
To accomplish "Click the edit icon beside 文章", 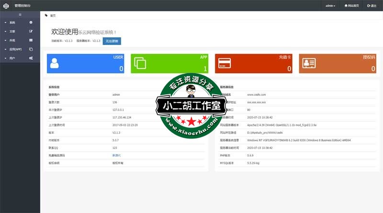I will click(31, 31).
